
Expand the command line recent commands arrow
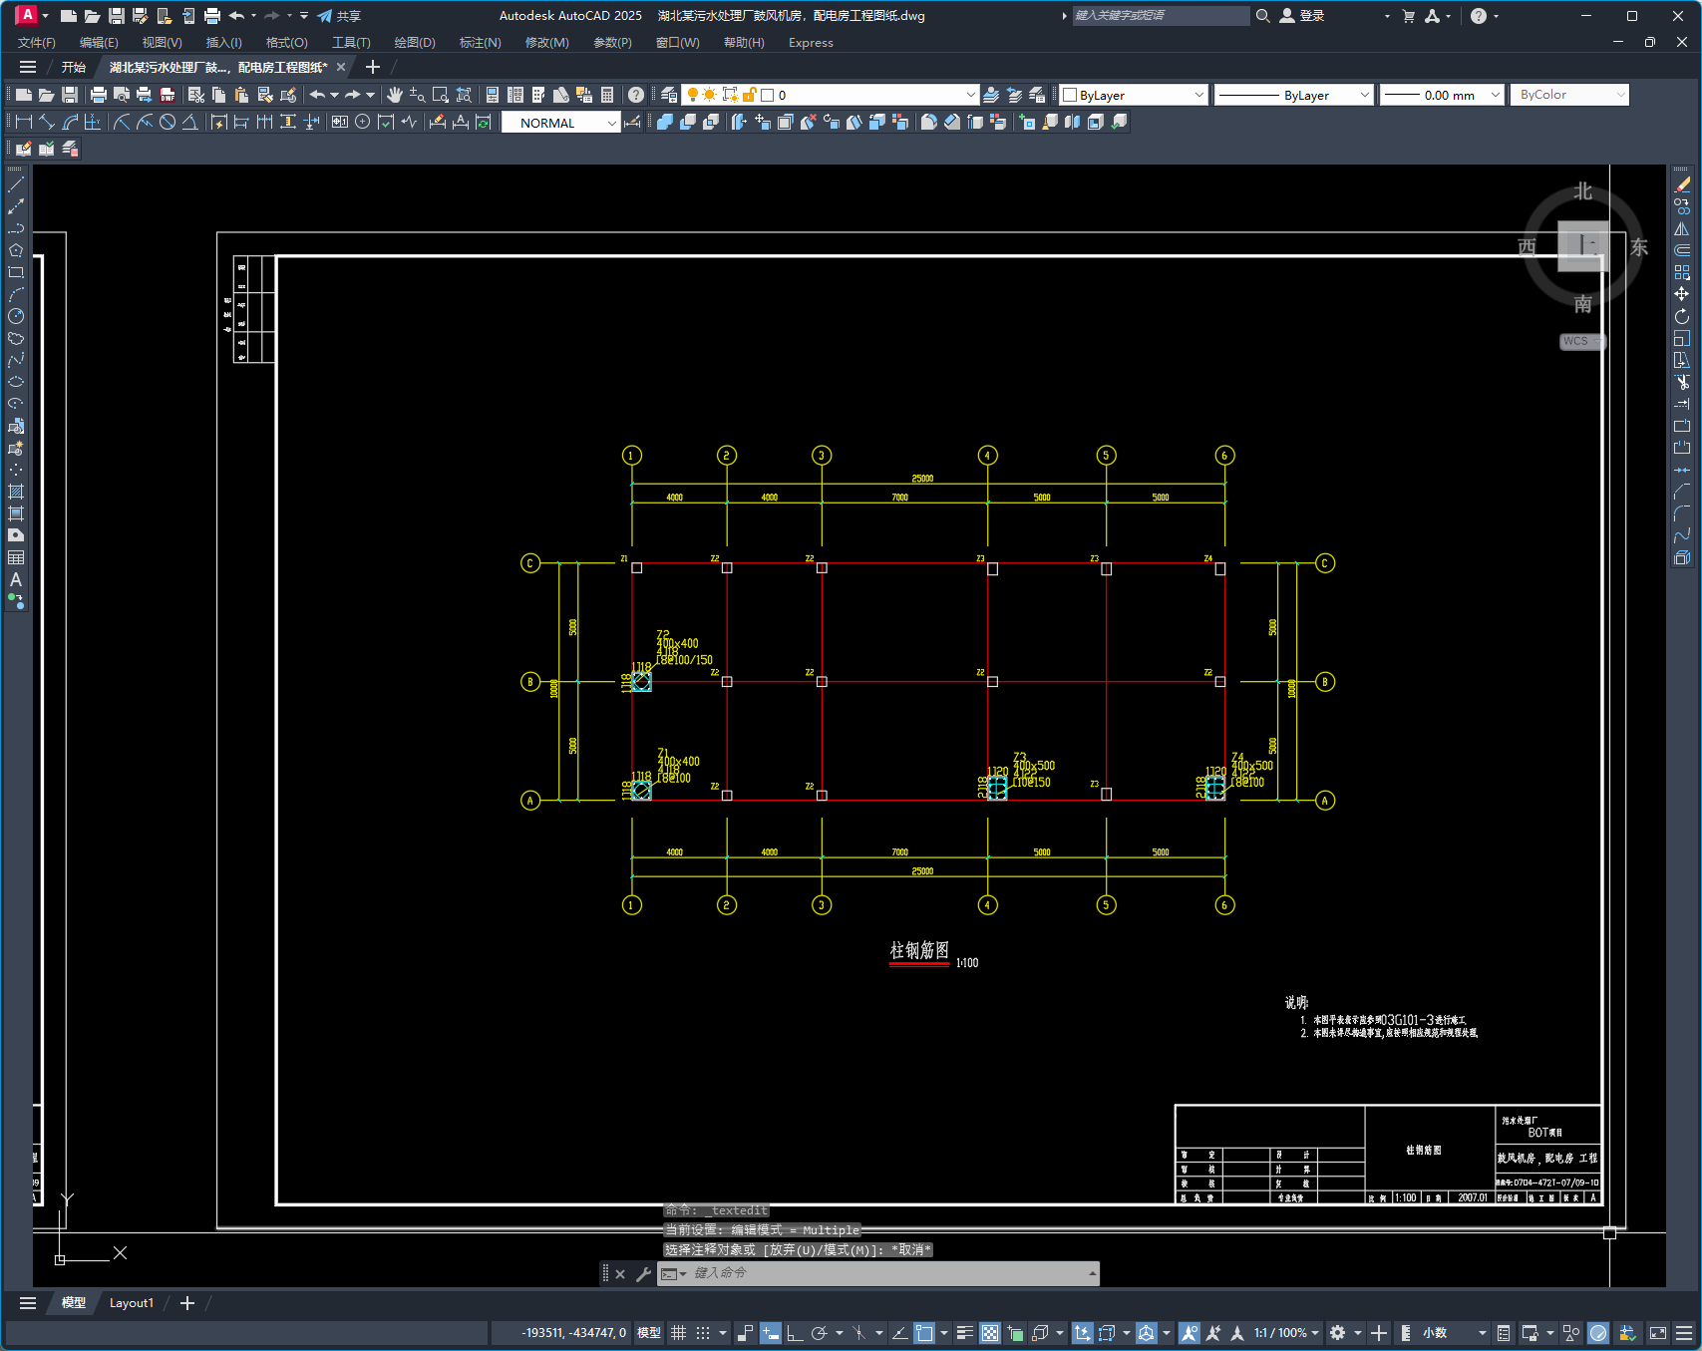(1093, 1273)
